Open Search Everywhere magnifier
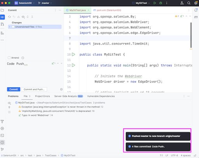Screen dimensions: 199x158 coord(189,3)
